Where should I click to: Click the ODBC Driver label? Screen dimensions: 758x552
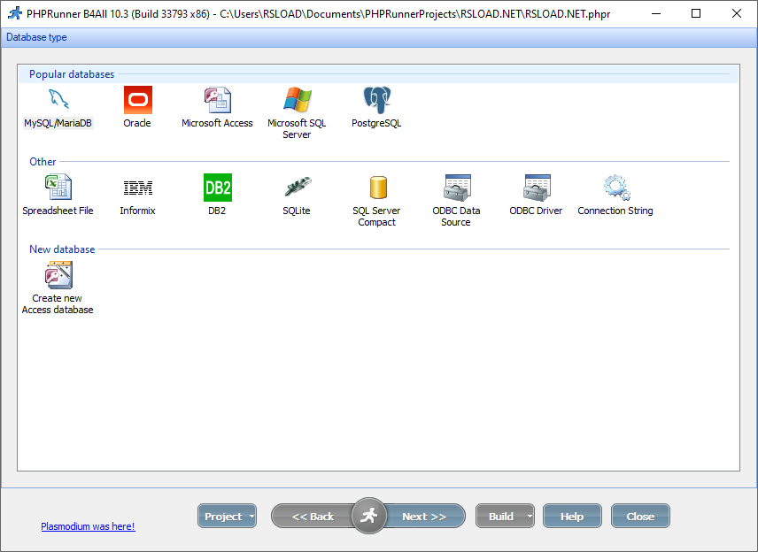(x=536, y=211)
